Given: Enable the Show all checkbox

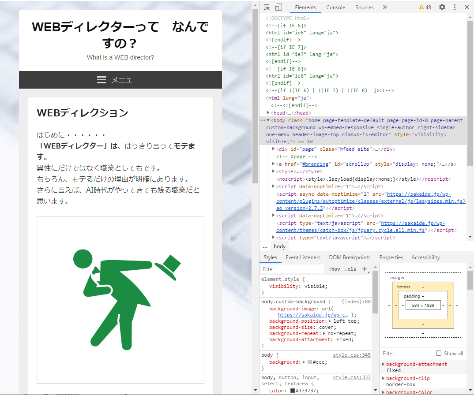Looking at the screenshot, I should 439,353.
